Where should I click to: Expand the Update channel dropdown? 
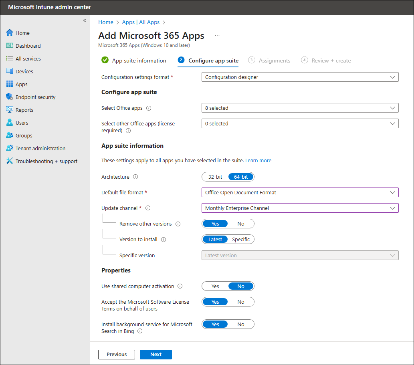[x=300, y=208]
